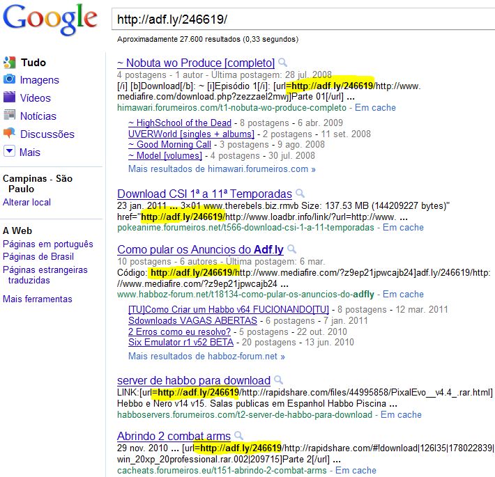This screenshot has height=477, width=495.
Task: Open Em cache for himawari.forumeiros.com result
Action: 375,108
